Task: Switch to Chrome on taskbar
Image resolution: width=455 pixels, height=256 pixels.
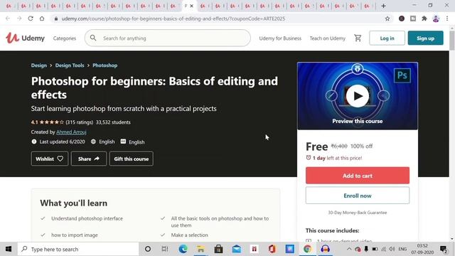Action: tap(307, 249)
